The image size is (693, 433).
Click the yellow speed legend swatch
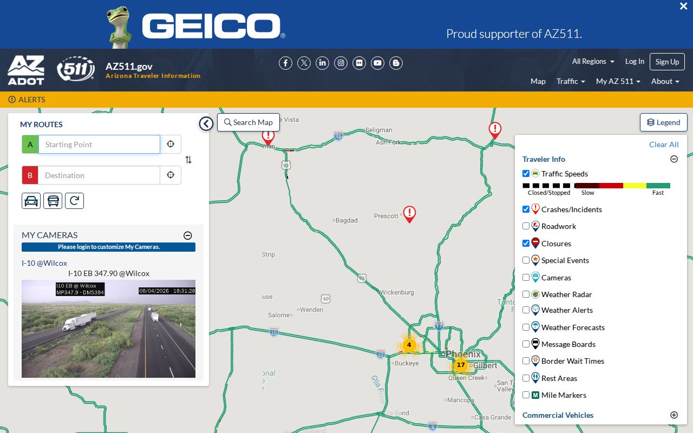click(635, 186)
